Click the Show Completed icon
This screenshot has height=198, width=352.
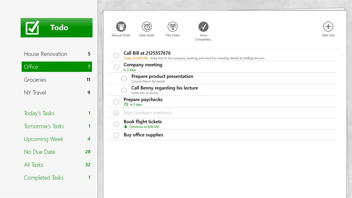click(x=204, y=26)
